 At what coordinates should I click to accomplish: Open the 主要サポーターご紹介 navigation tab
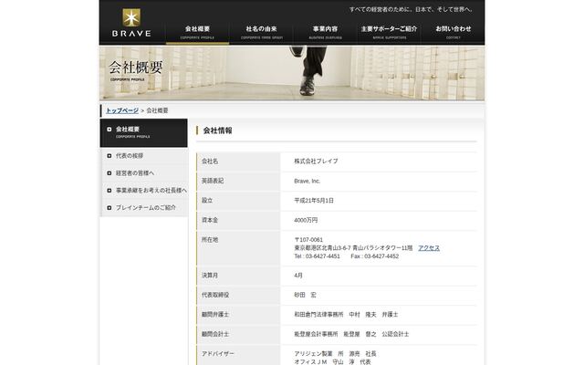pos(390,32)
